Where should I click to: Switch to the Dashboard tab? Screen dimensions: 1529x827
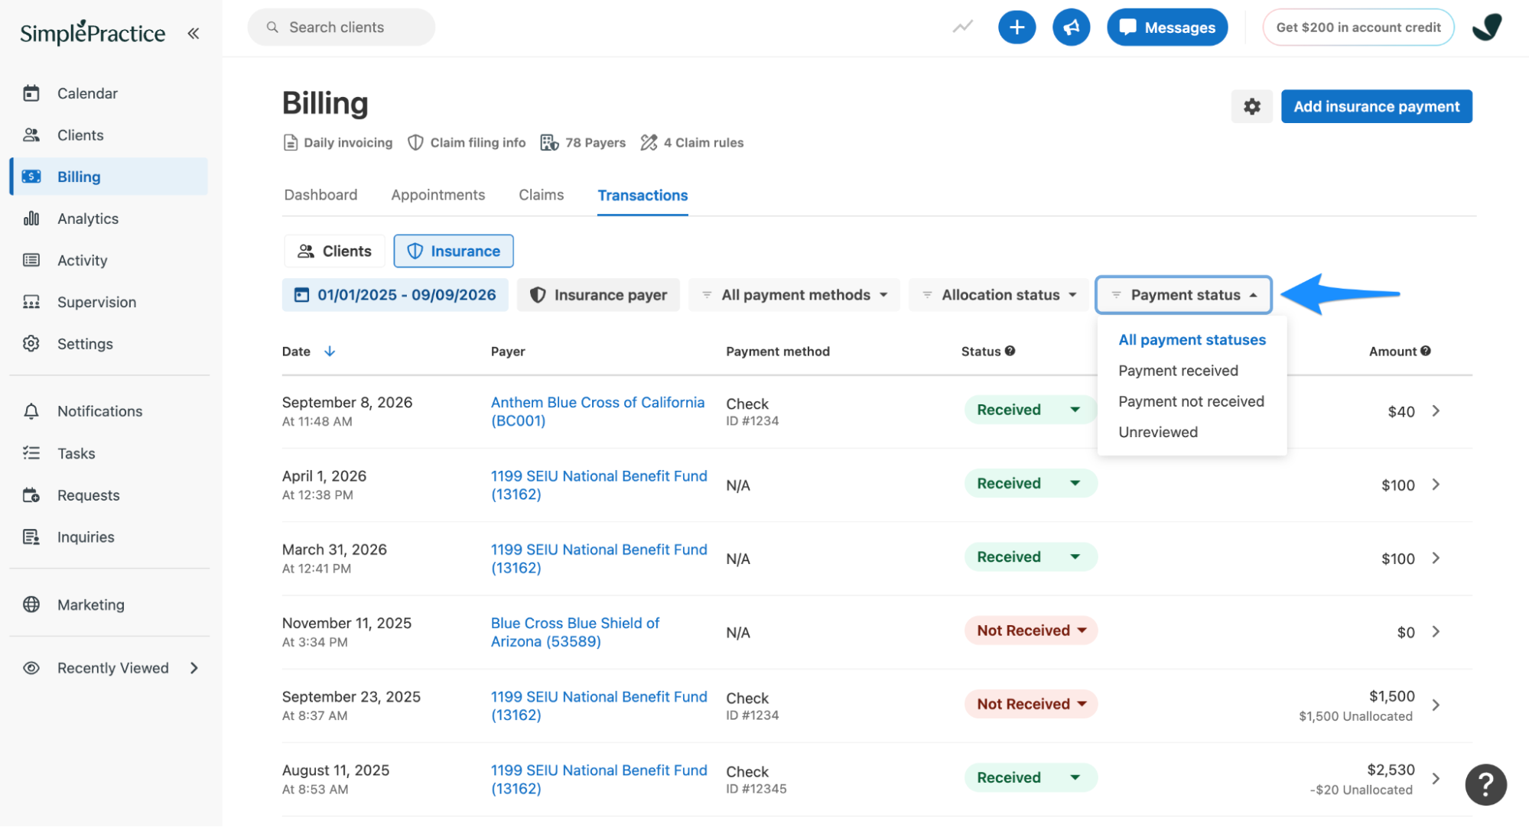coord(320,195)
